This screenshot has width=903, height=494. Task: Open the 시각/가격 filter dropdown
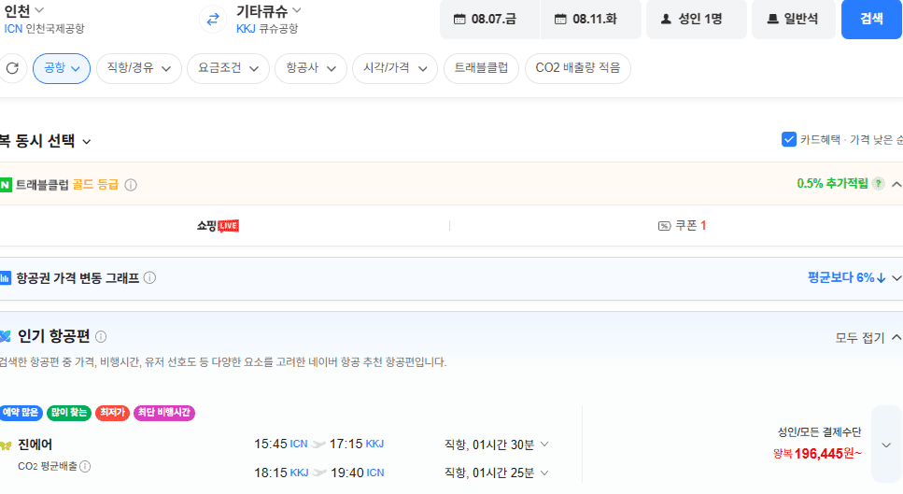point(395,68)
